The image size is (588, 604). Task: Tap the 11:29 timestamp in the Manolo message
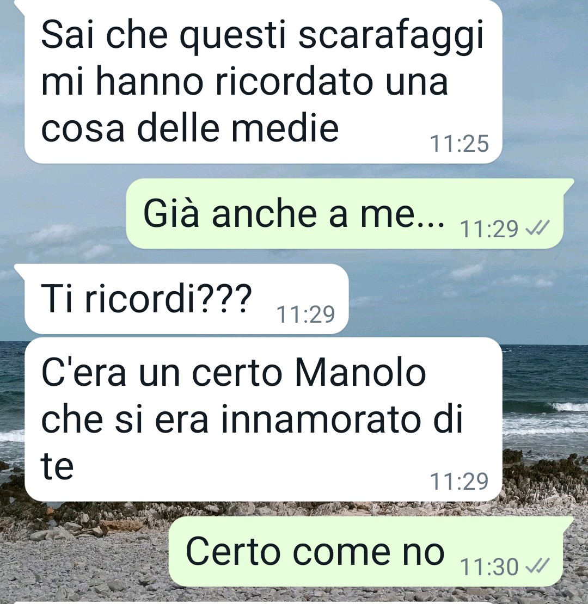coord(459,482)
